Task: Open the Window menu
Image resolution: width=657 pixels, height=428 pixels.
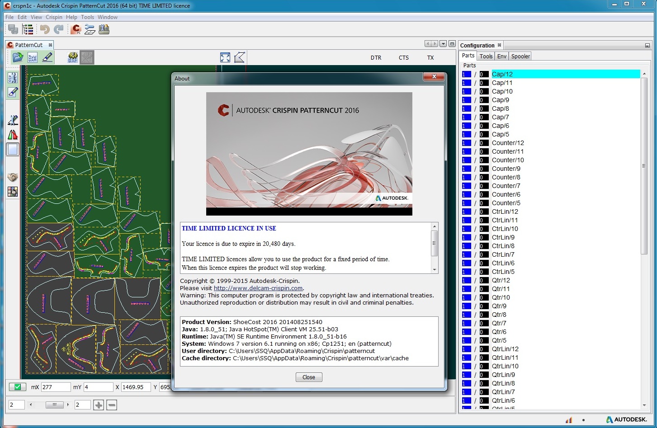Action: pos(108,17)
